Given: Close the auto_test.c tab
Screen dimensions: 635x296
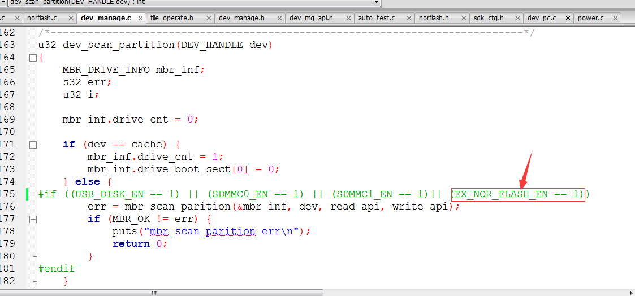Looking at the screenshot, I should (x=409, y=18).
